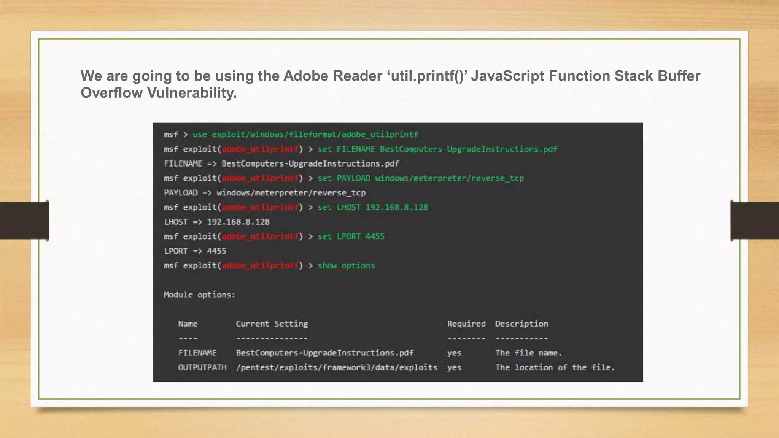Click the 'set LHOST 192.168.8.128' command
Viewport: 779px width, 438px height.
coord(372,208)
